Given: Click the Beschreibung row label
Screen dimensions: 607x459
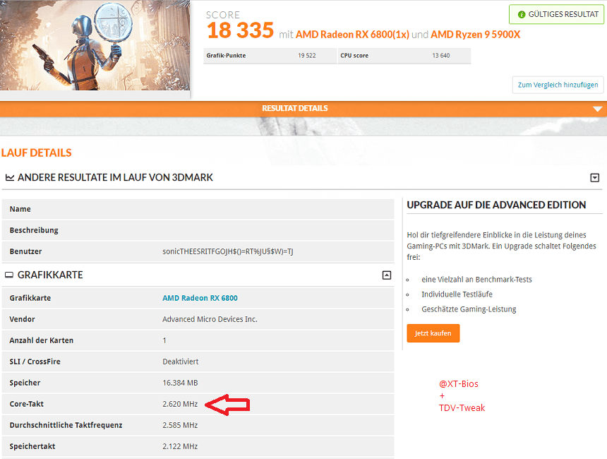Looking at the screenshot, I should tap(34, 230).
